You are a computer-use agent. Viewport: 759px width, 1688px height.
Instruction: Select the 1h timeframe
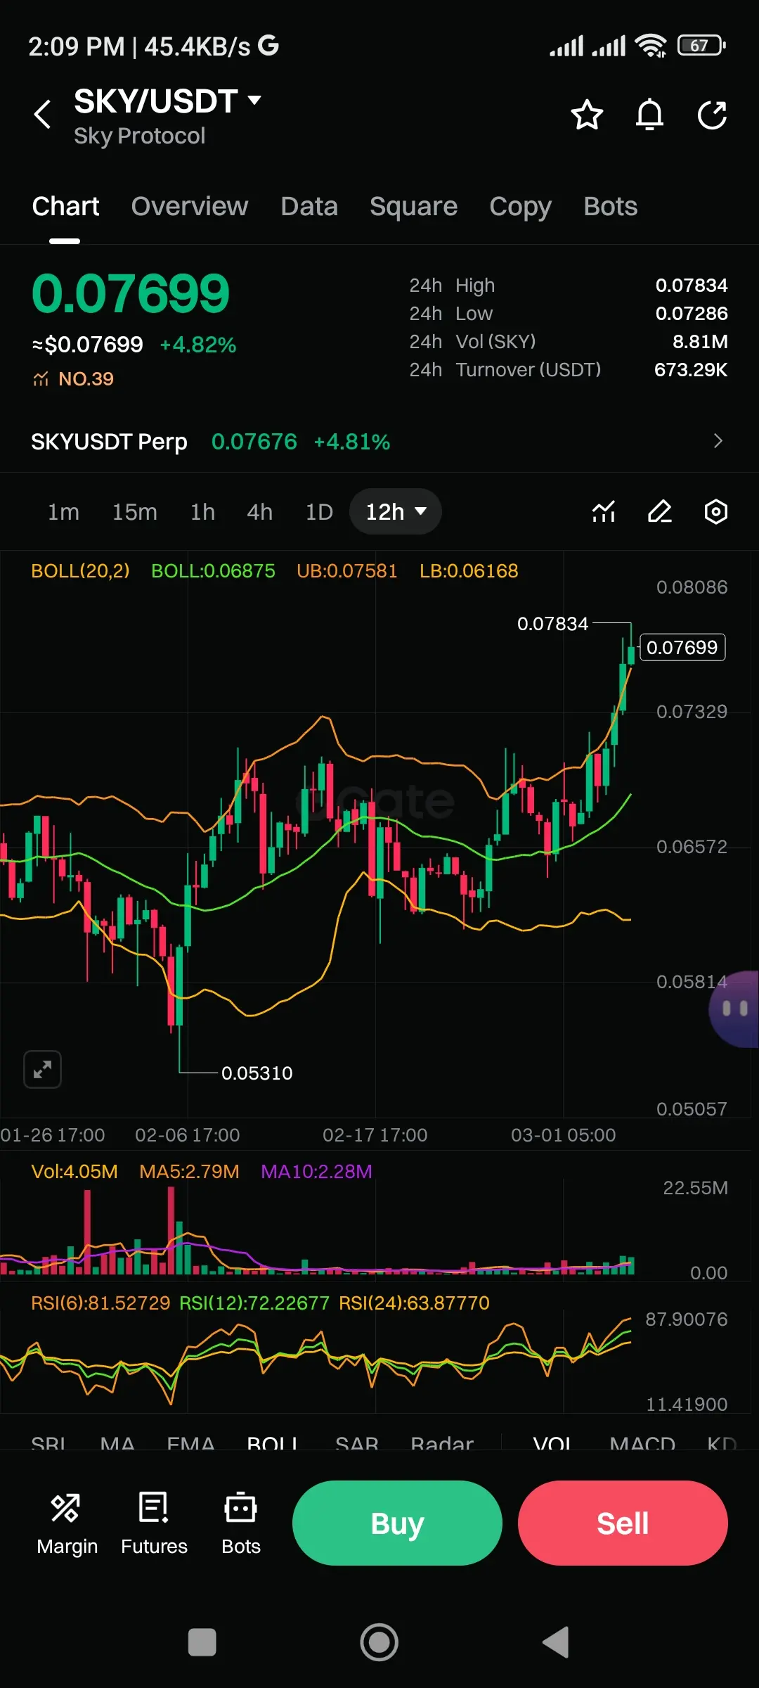tap(202, 512)
